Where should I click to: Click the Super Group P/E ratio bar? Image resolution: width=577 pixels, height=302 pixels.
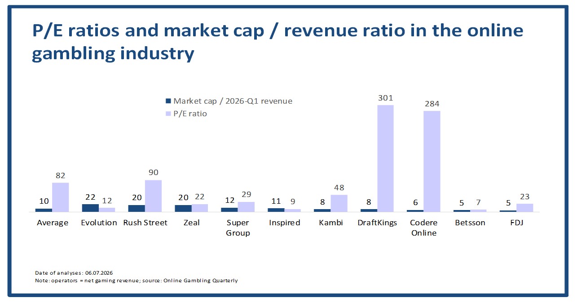[246, 207]
